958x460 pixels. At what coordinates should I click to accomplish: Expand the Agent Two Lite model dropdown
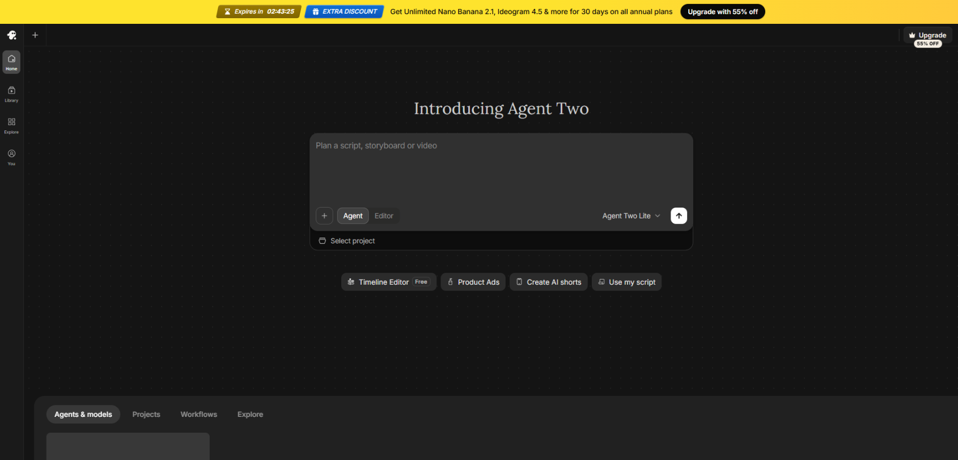(631, 216)
